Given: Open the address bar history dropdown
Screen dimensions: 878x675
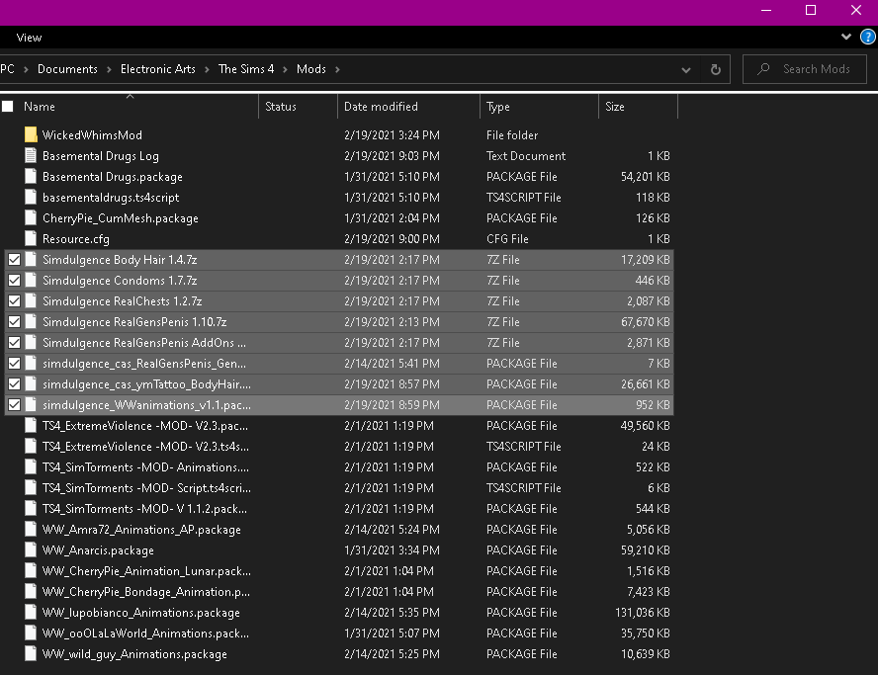Looking at the screenshot, I should coord(686,70).
